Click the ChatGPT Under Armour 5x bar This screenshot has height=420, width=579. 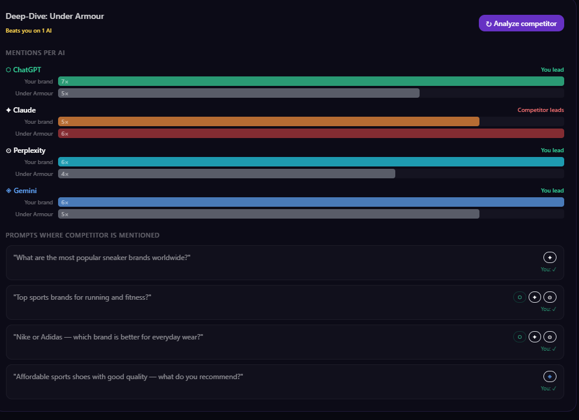(239, 93)
